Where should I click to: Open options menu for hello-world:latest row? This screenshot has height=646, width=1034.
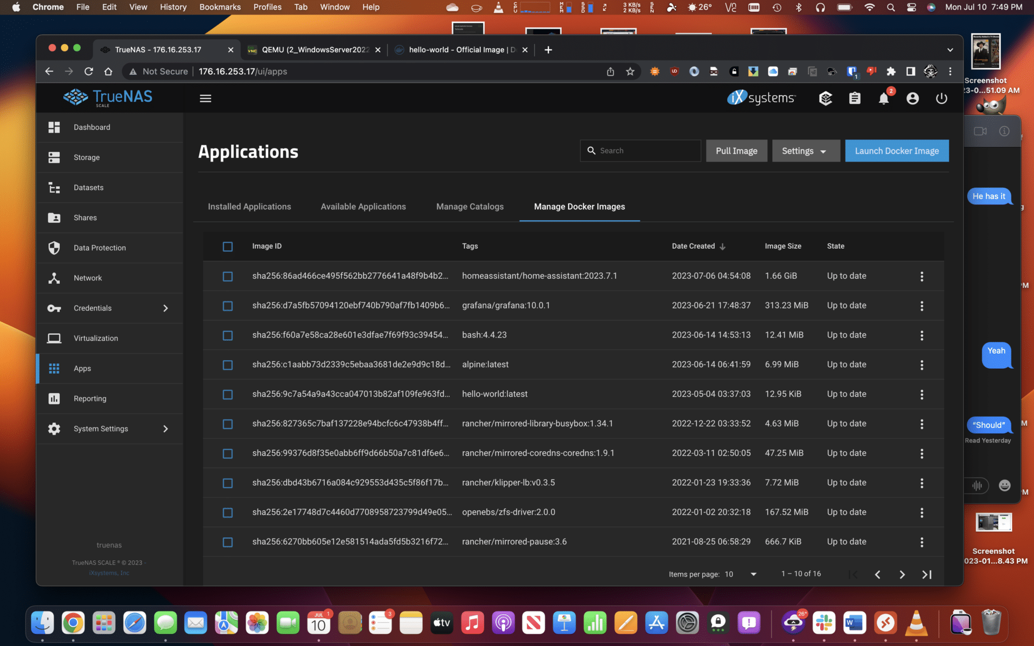click(x=921, y=395)
